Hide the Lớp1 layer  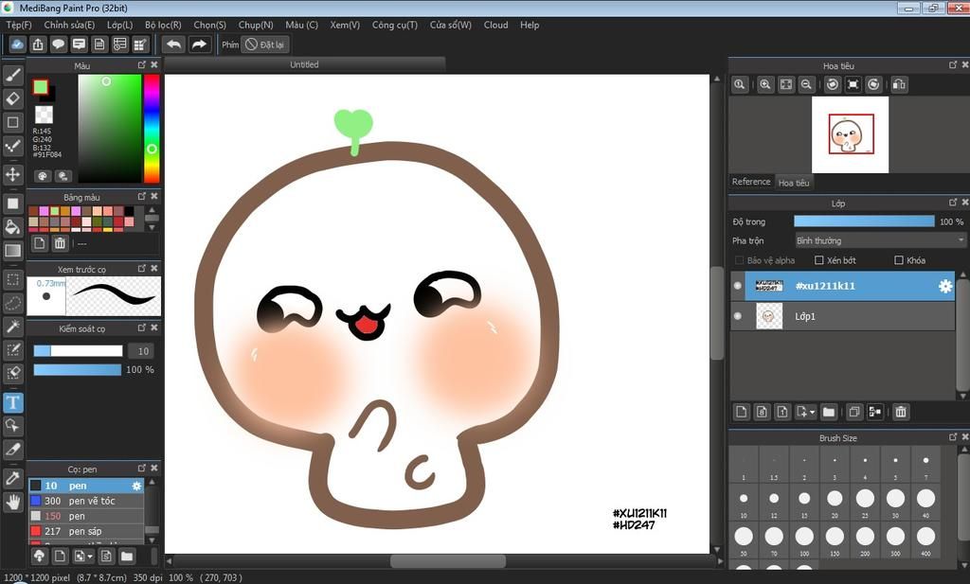[737, 316]
